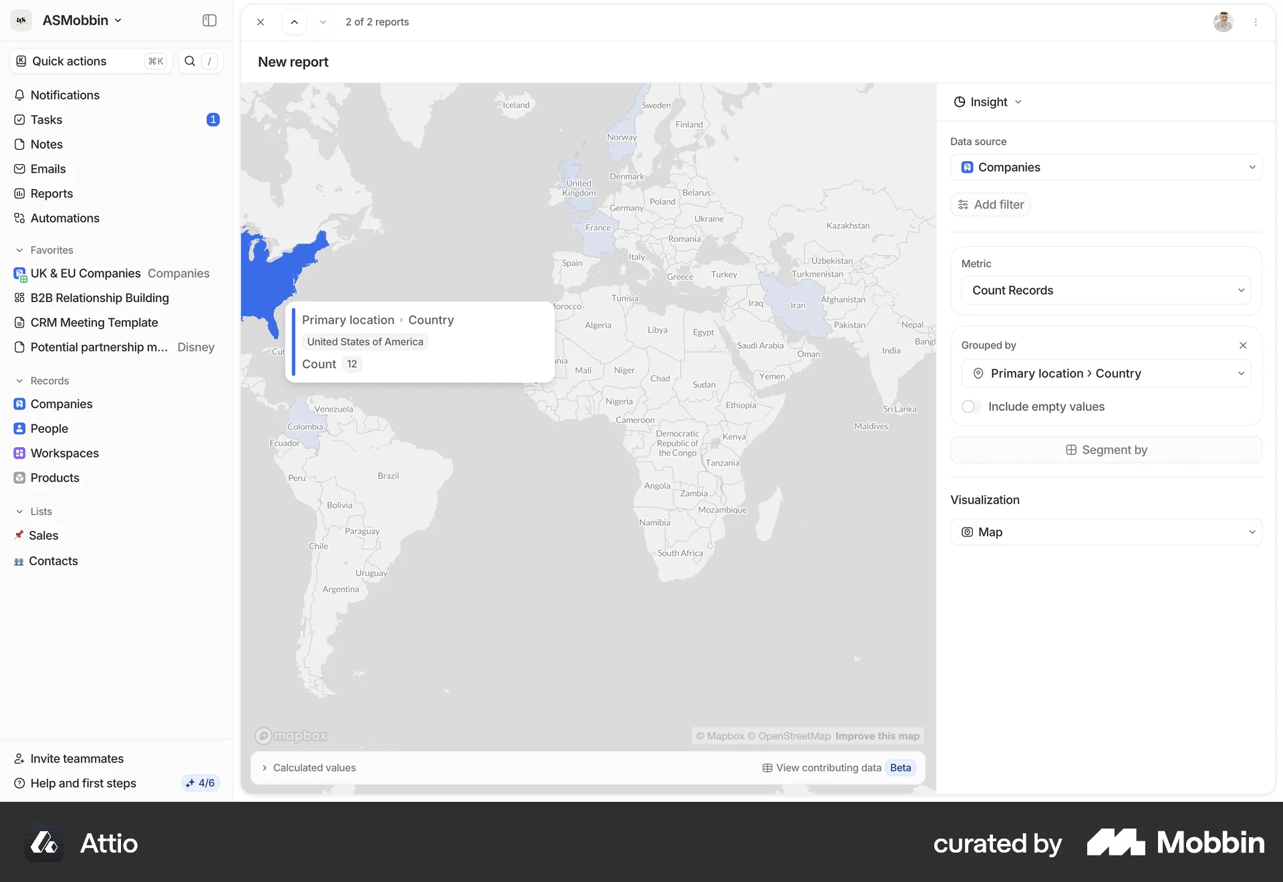
Task: Open the Companies data source dropdown
Action: [x=1106, y=167]
